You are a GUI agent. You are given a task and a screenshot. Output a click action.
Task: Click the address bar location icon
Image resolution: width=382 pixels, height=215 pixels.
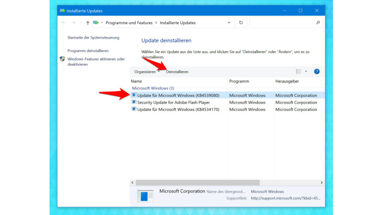[96, 23]
